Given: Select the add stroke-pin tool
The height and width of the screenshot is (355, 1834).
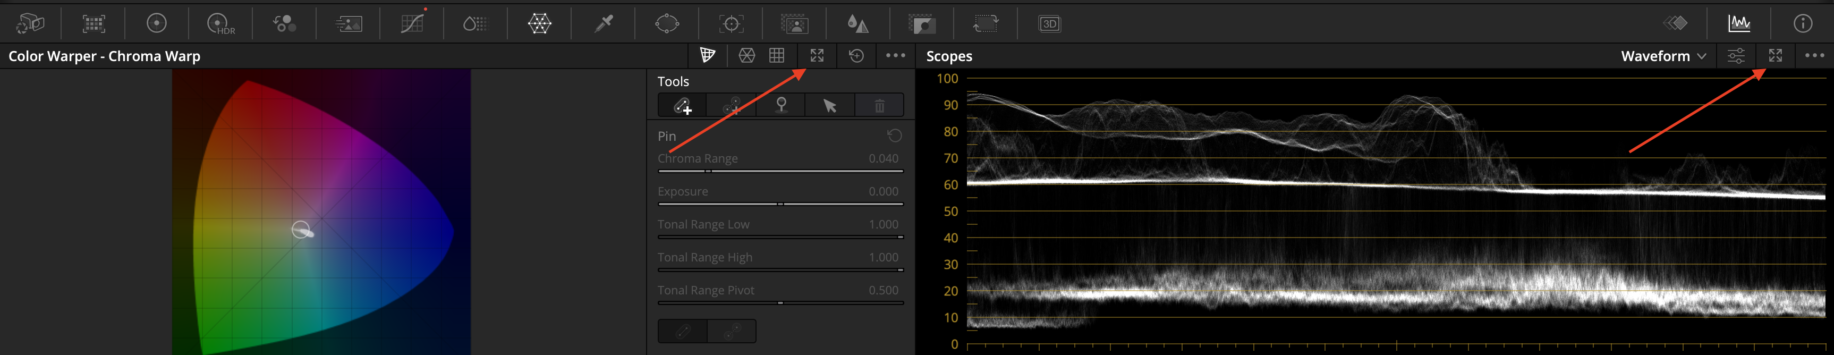Looking at the screenshot, I should (683, 106).
